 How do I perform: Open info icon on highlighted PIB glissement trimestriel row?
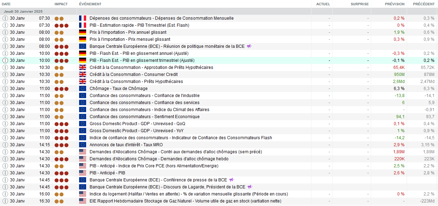(x=5, y=60)
